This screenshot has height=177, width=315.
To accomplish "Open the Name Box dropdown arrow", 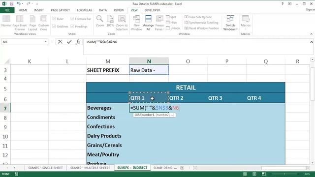I will click(46, 42).
